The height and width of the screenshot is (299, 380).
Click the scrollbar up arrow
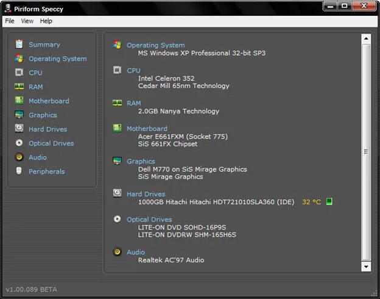point(366,38)
